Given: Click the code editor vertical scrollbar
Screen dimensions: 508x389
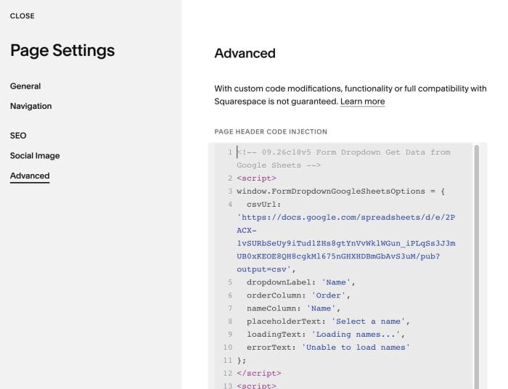Looking at the screenshot, I should click(x=477, y=266).
